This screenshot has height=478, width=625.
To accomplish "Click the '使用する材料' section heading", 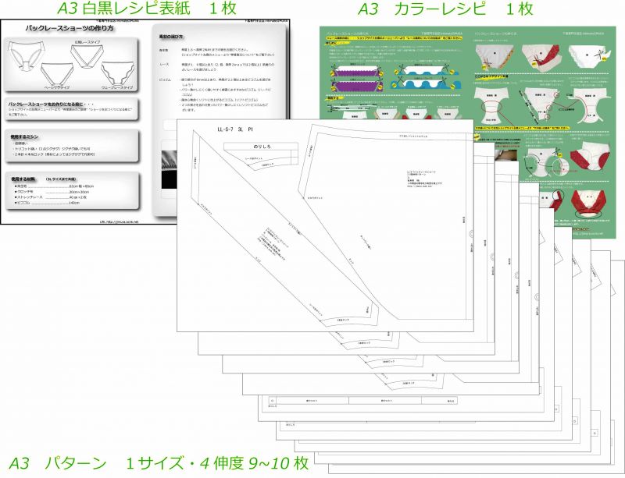I will (24, 179).
